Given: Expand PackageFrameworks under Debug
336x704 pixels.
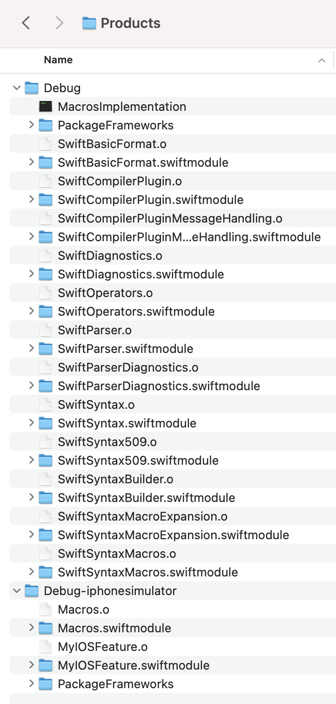Looking at the screenshot, I should click(31, 125).
